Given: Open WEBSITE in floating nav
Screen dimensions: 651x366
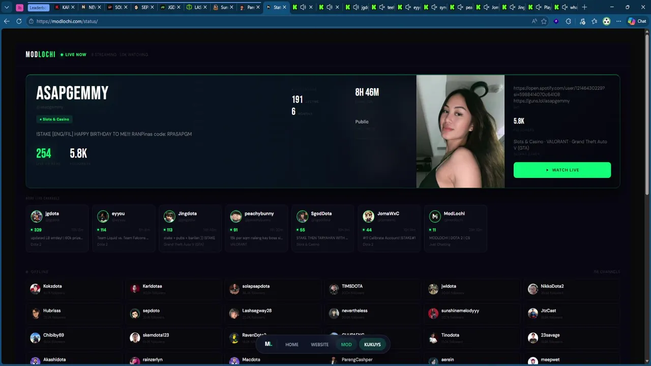Looking at the screenshot, I should coord(320,345).
